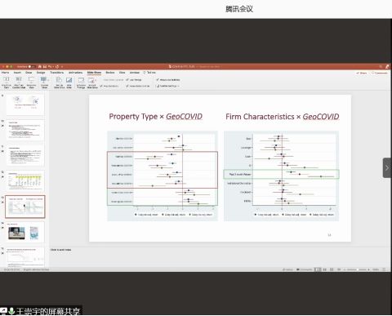Switch to Slide Sorter view icon
The width and height of the screenshot is (392, 316).
(x=324, y=269)
